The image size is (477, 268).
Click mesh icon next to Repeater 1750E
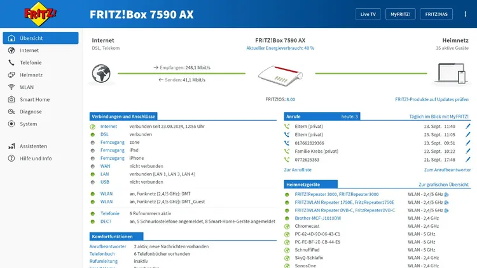446,202
